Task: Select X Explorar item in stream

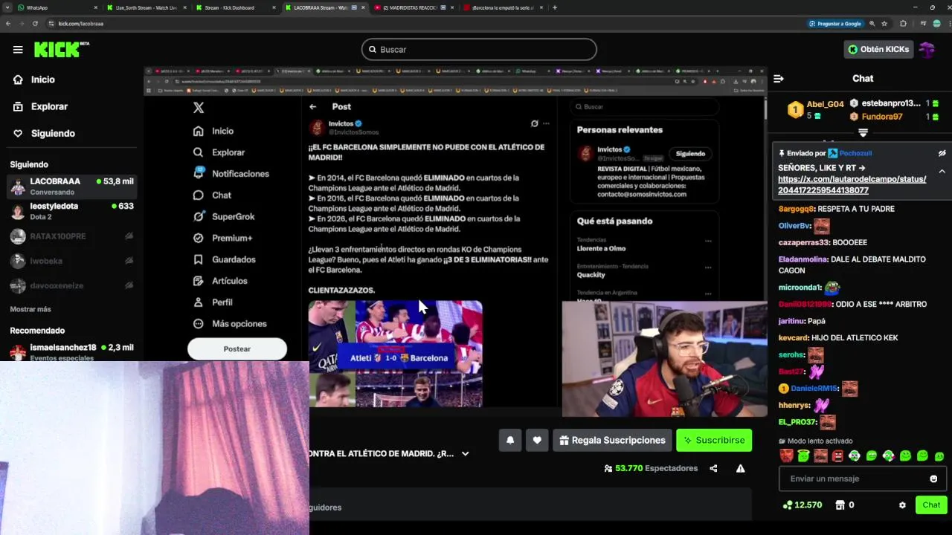Action: pyautogui.click(x=219, y=152)
